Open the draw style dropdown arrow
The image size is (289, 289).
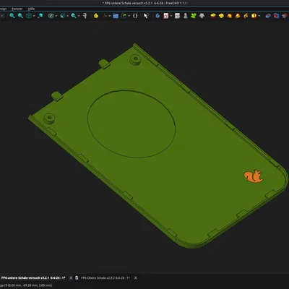coord(56,16)
